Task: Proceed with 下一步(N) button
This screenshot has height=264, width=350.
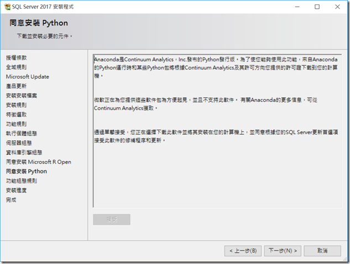Action: tap(283, 251)
